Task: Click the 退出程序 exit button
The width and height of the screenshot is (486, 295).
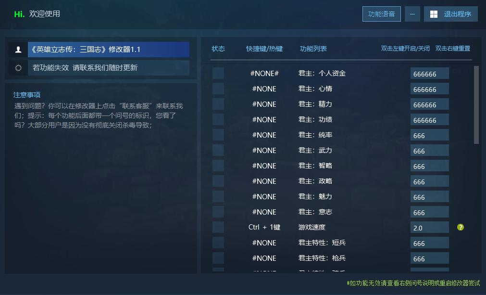Action: click(450, 14)
